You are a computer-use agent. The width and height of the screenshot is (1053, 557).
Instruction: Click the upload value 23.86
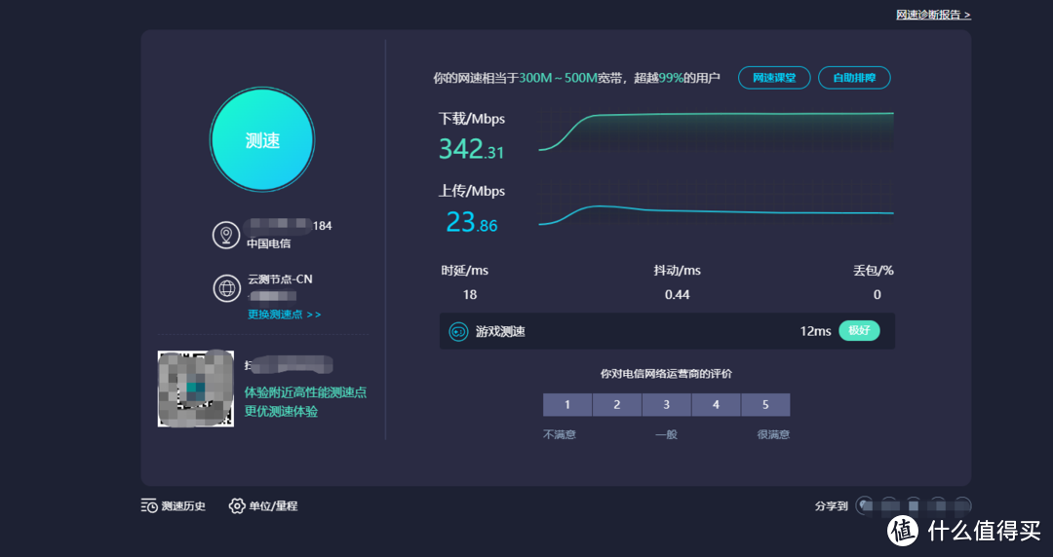[x=472, y=222]
